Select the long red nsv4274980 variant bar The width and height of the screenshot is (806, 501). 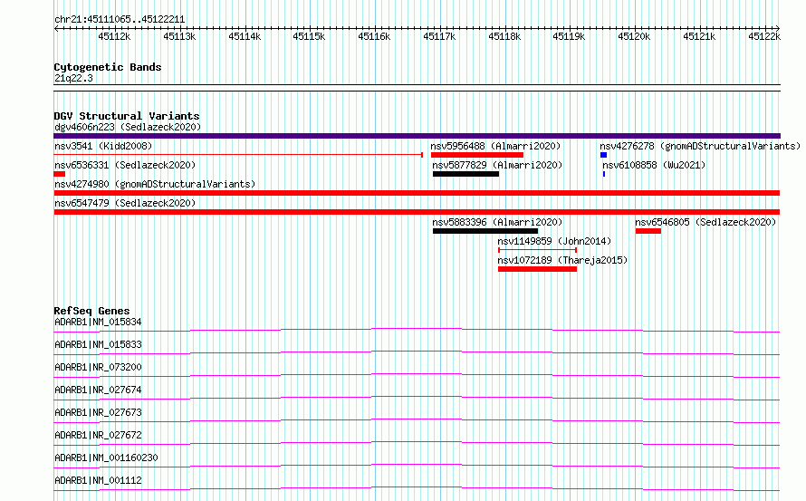coord(417,193)
